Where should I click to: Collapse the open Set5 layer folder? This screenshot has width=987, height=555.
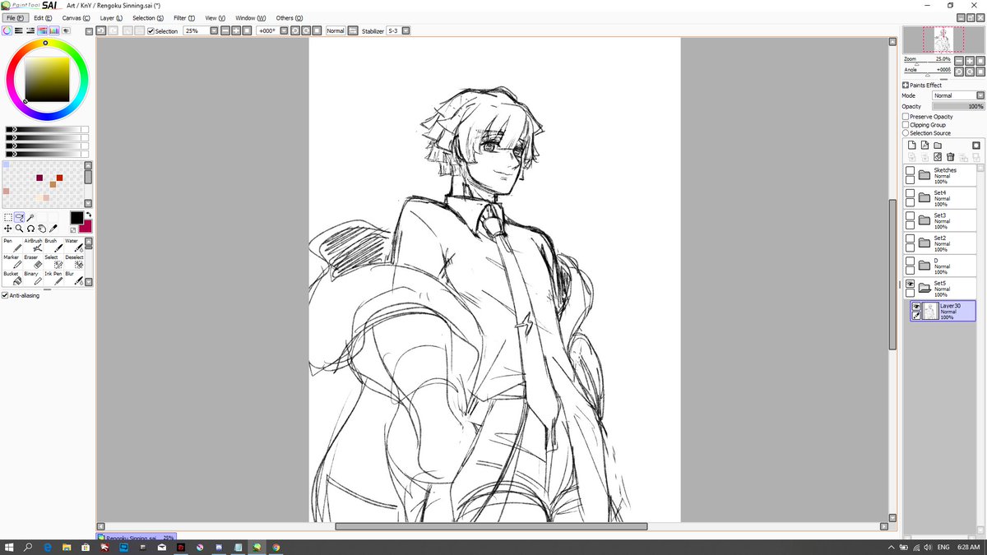[x=924, y=288]
